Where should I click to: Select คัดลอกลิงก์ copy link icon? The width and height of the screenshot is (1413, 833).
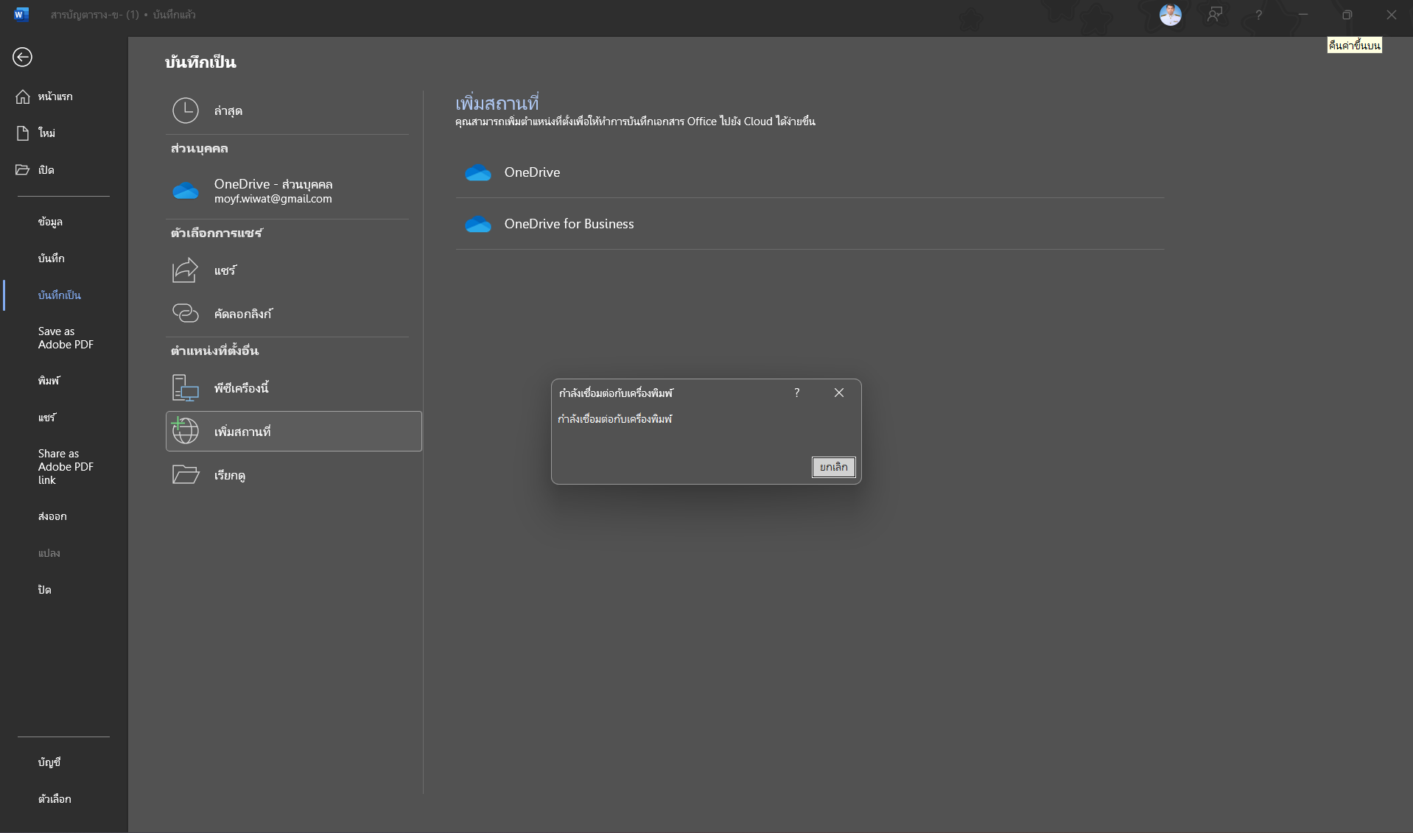(185, 313)
